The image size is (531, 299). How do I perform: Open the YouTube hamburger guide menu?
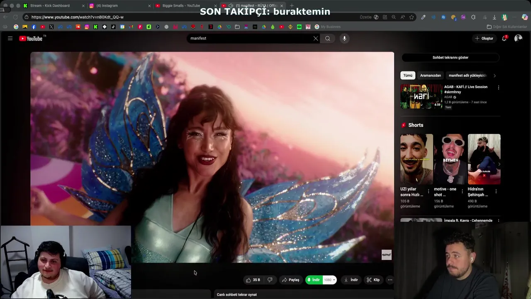[10, 38]
